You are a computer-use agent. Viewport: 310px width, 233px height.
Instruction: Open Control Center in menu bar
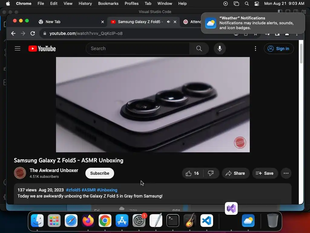[x=257, y=4]
